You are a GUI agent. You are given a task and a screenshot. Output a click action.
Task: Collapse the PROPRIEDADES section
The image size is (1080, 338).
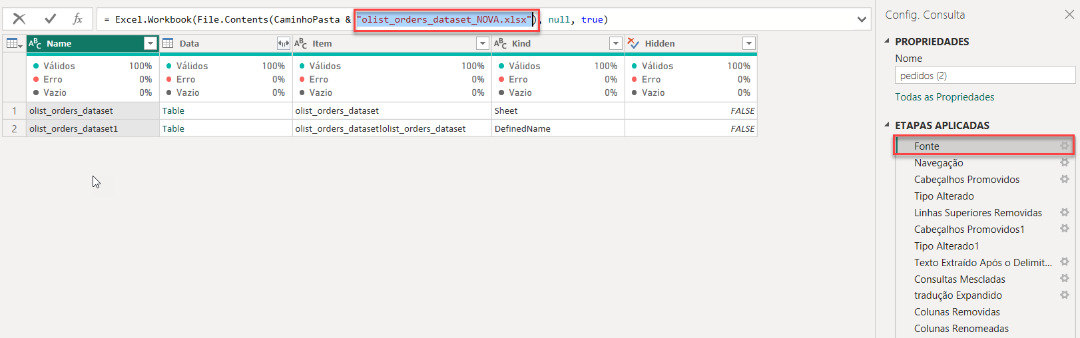tap(887, 41)
